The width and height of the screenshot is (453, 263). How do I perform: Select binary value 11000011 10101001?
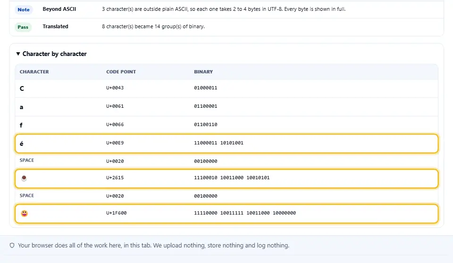(x=218, y=143)
